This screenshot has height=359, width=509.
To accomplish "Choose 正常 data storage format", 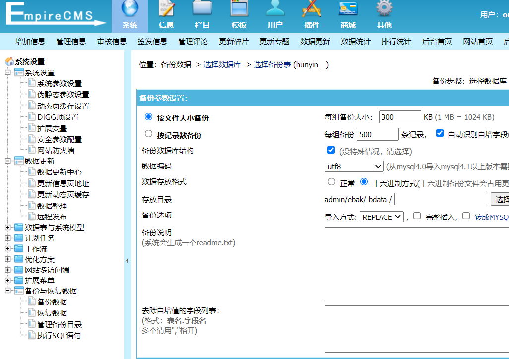I will 332,182.
